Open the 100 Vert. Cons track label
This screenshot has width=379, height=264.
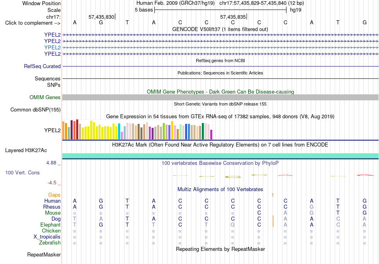pyautogui.click(x=22, y=172)
